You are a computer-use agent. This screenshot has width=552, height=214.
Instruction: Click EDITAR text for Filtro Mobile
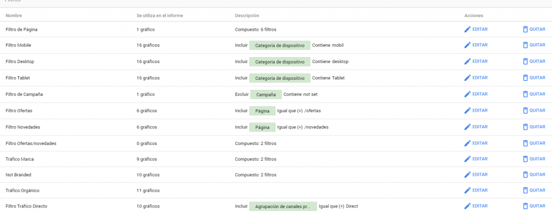(480, 45)
